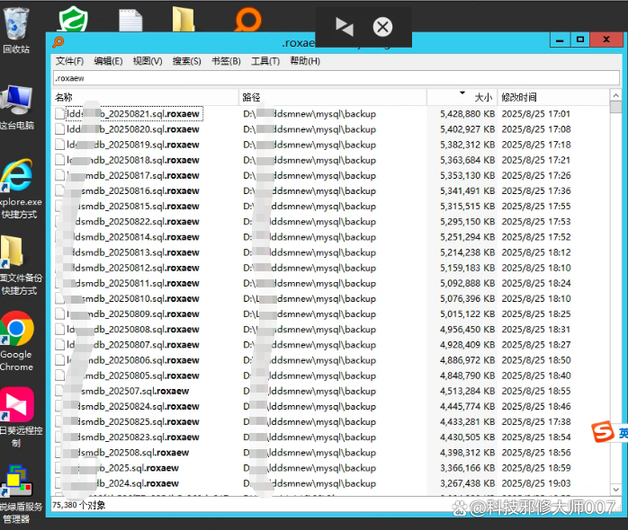The width and height of the screenshot is (628, 530).
Task: Click the Sogou input method S icon
Action: coord(602,432)
